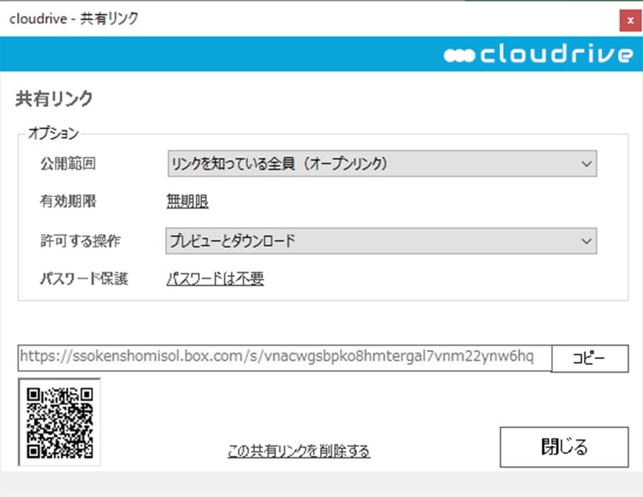Viewport: 643px width, 497px height.
Task: Click the この共有リンクを削除する link
Action: coord(299,451)
